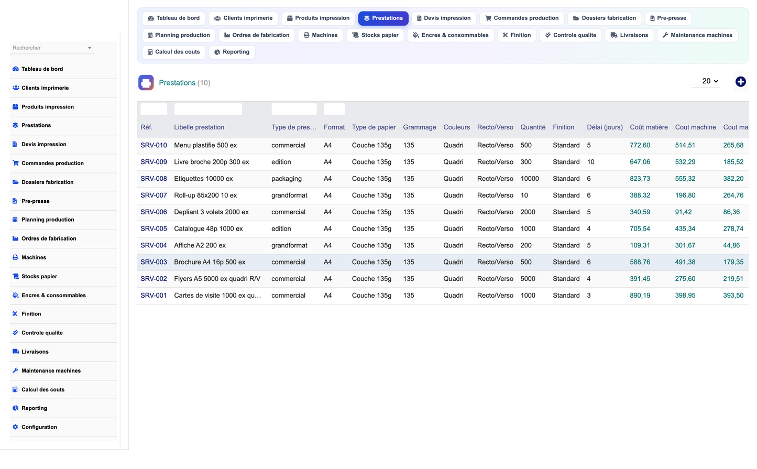
Task: Open record SRV-009
Action: [x=153, y=162]
